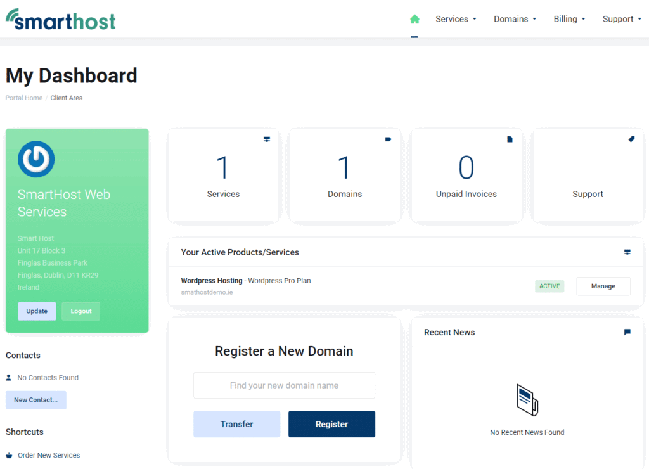
Task: Click the Register a New Domain heading
Action: click(284, 351)
